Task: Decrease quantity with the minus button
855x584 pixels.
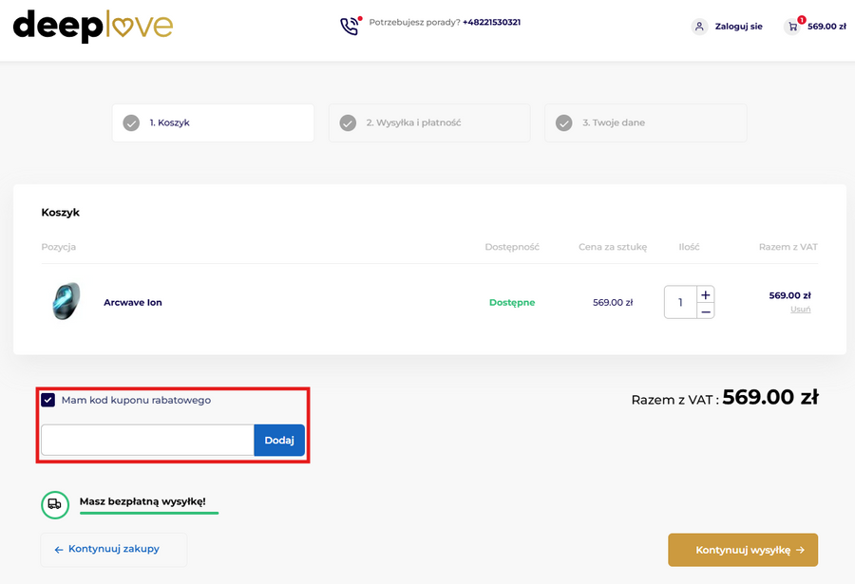Action: click(x=706, y=311)
